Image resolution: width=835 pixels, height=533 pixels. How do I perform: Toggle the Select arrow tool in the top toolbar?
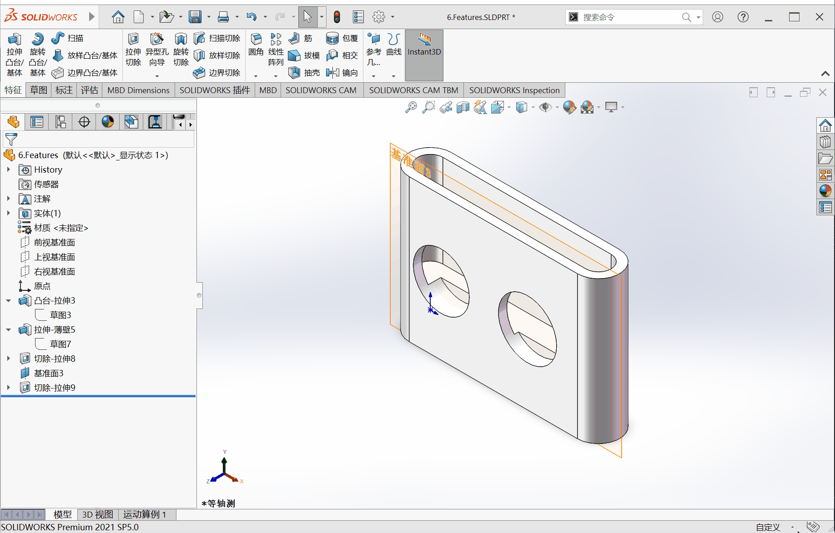[x=308, y=17]
